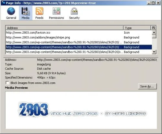162x134 pixels.
Task: Select the highlighted Background row in list
Action: point(79,47)
